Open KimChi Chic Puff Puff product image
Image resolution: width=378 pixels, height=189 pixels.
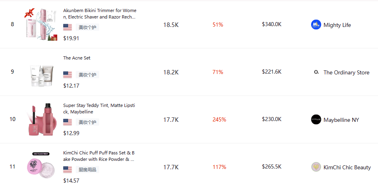[x=41, y=167]
